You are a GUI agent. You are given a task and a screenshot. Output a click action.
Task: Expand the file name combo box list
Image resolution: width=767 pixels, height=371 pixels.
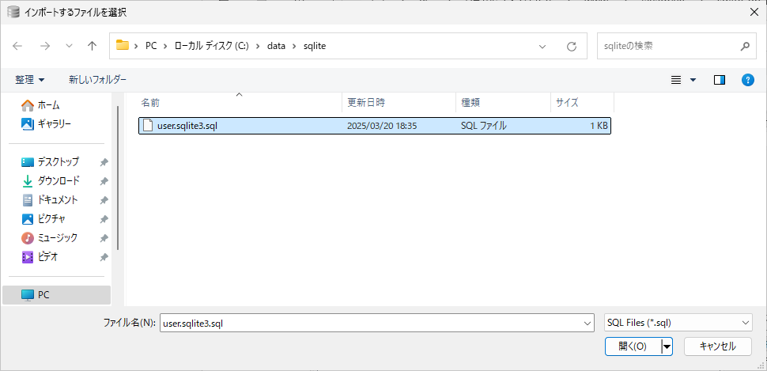pos(587,323)
